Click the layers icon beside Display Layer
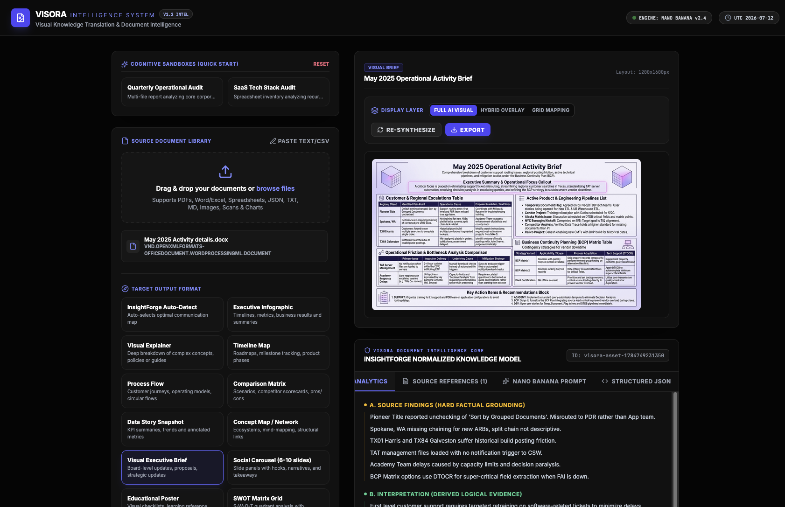785x507 pixels. [375, 111]
